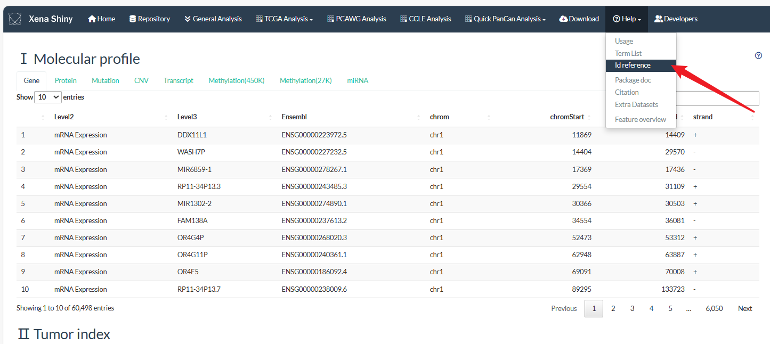Image resolution: width=770 pixels, height=344 pixels.
Task: Select Citation from the Help menu
Action: tap(641, 92)
